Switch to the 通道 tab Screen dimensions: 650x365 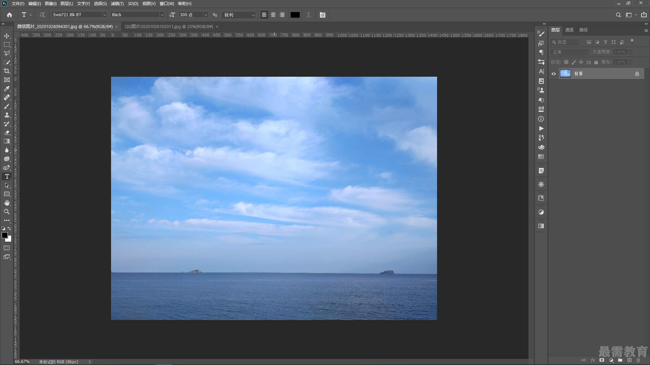tap(569, 30)
